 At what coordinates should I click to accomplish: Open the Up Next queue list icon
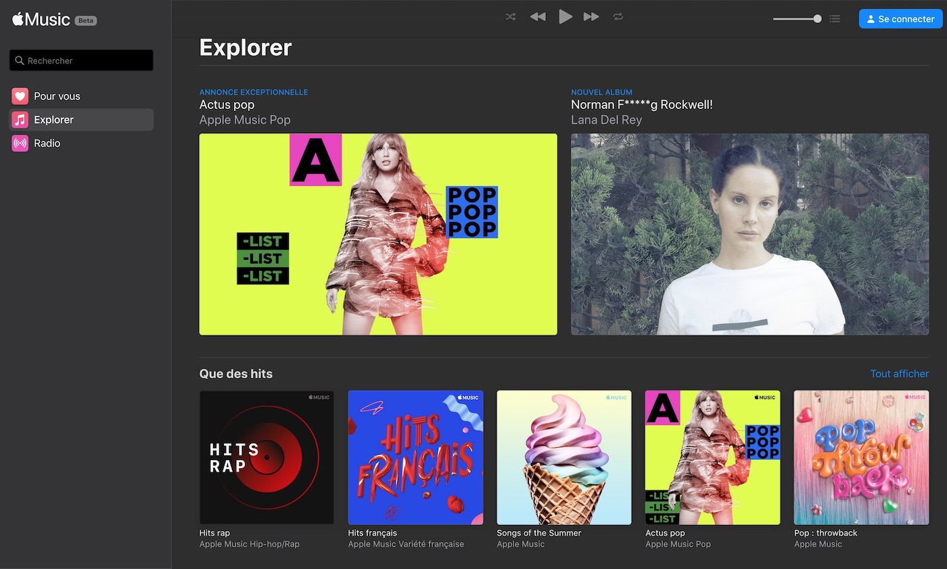835,19
